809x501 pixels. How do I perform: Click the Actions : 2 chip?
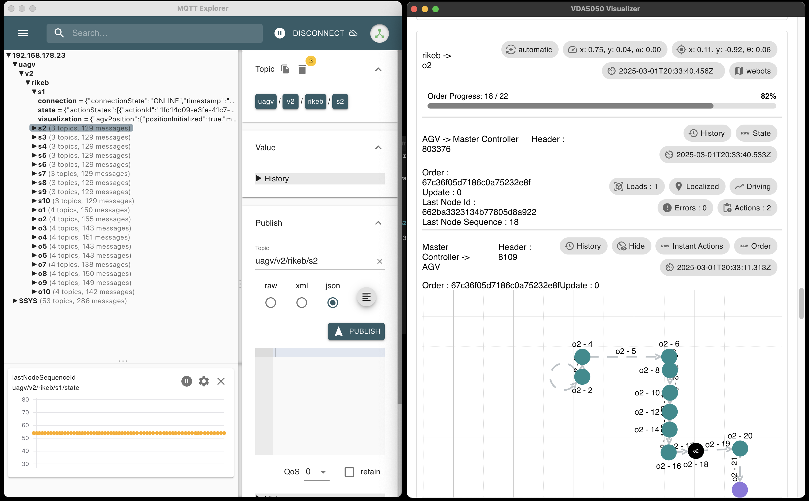click(747, 208)
